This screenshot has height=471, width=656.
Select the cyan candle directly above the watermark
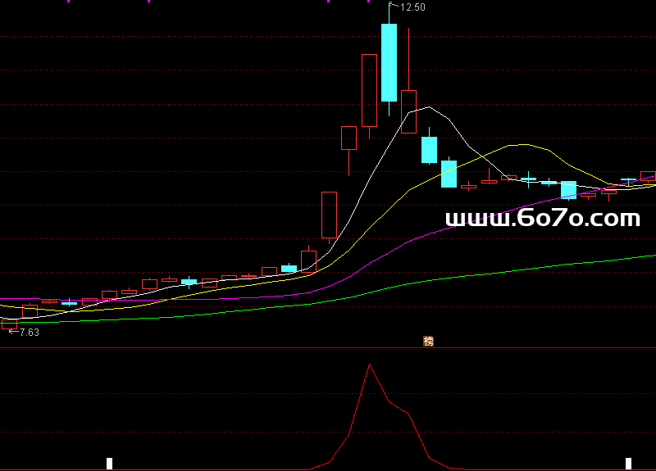[568, 189]
